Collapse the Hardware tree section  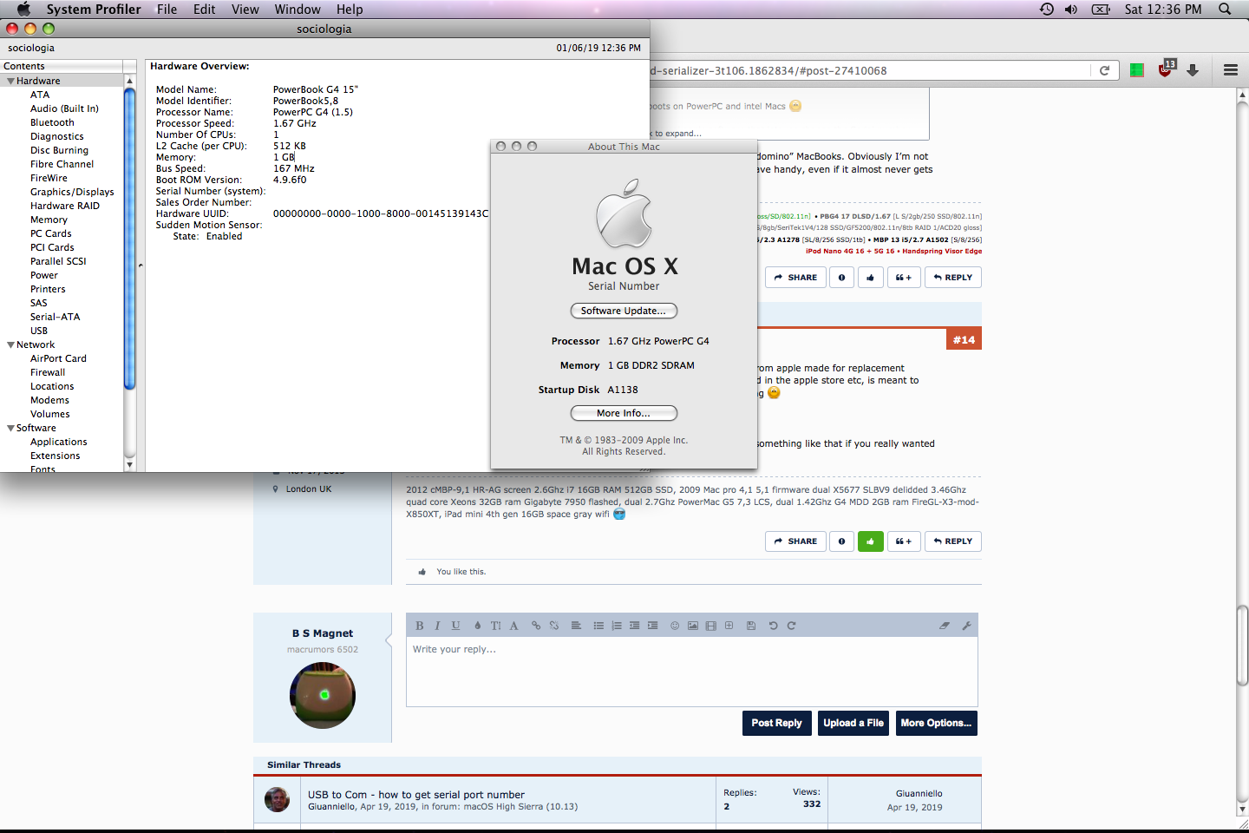(10, 81)
